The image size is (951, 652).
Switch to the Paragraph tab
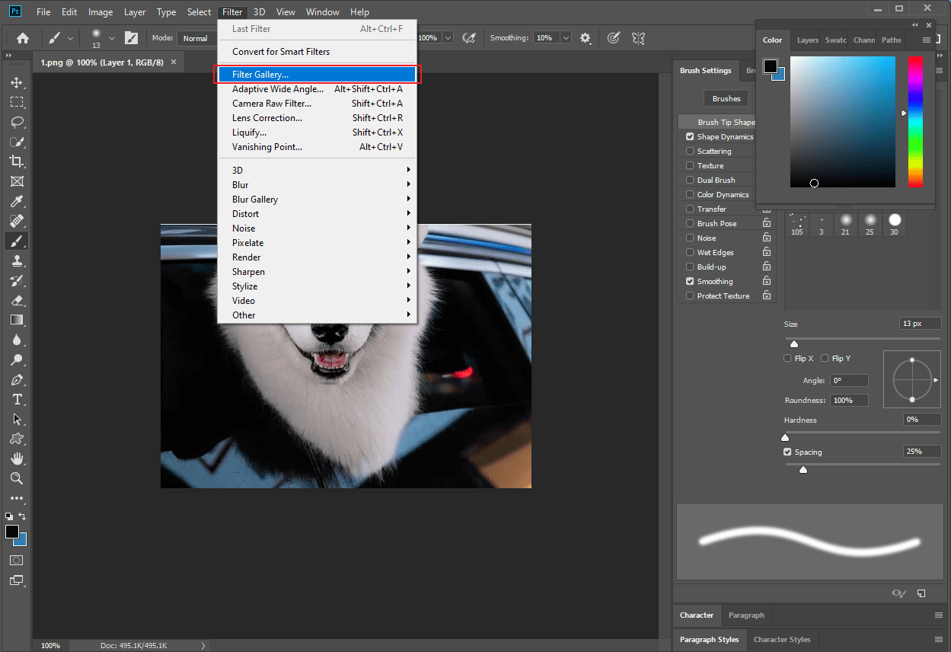pos(746,615)
